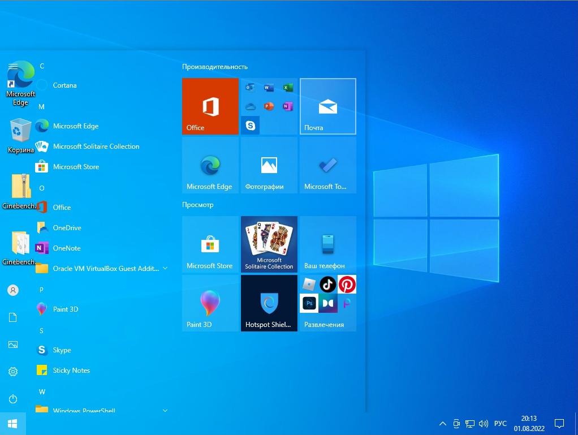Image resolution: width=578 pixels, height=435 pixels.
Task: Open Microsoft Store tile under Просмотр
Action: click(x=210, y=244)
